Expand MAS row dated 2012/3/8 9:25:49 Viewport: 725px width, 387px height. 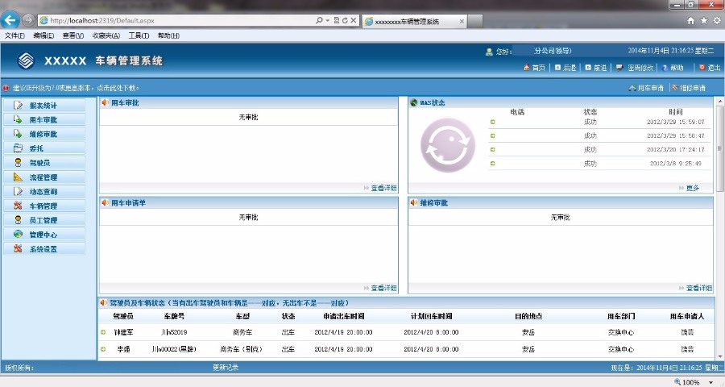(x=492, y=164)
